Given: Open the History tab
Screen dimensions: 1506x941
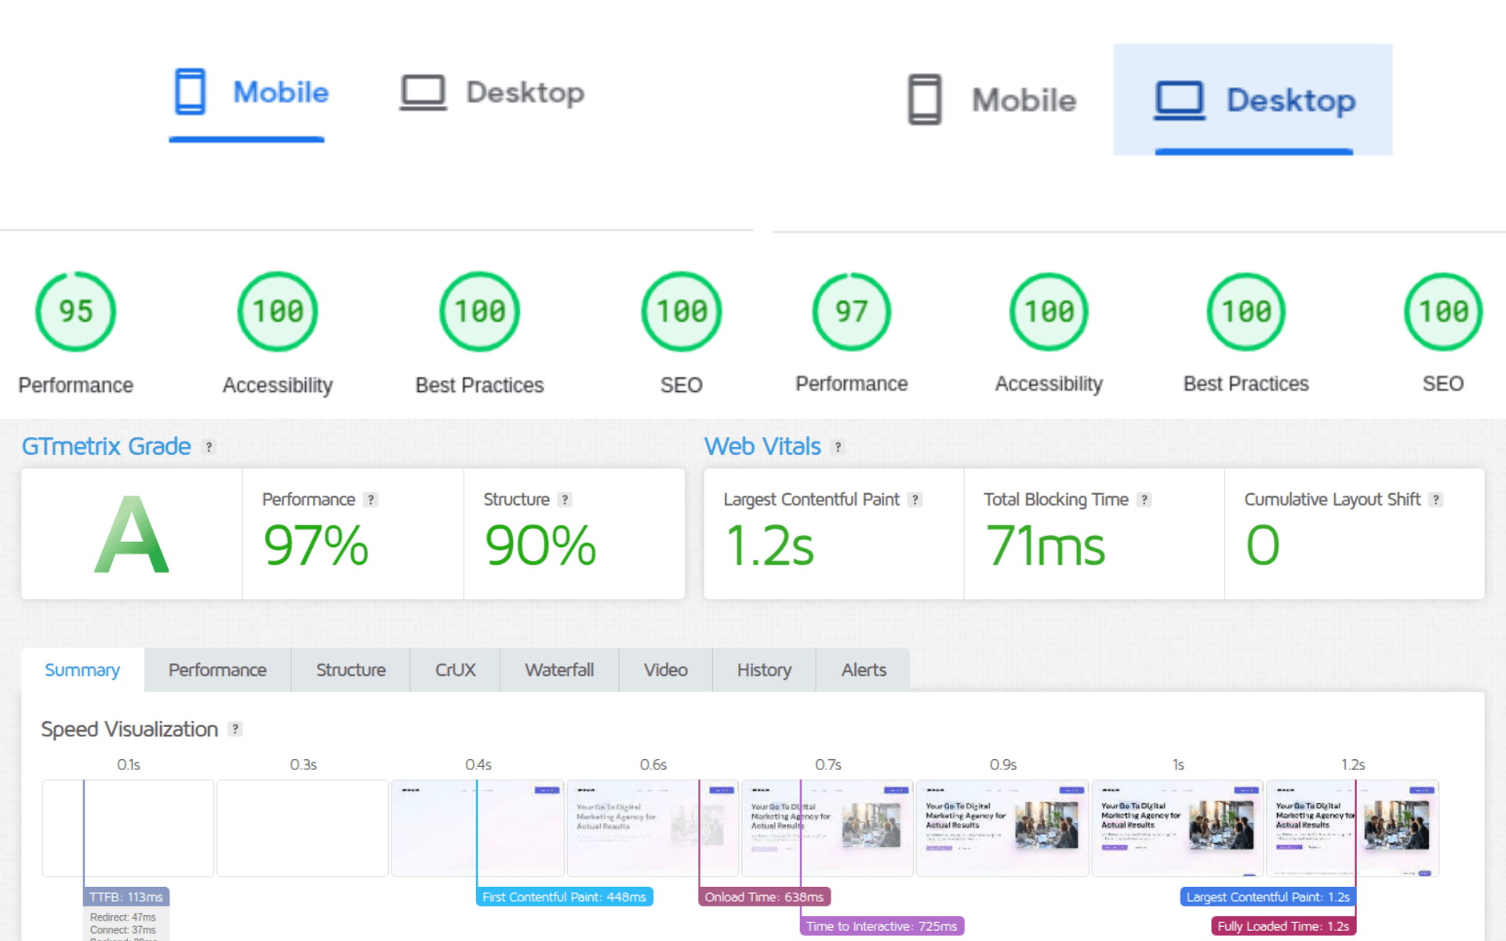Looking at the screenshot, I should [x=763, y=670].
